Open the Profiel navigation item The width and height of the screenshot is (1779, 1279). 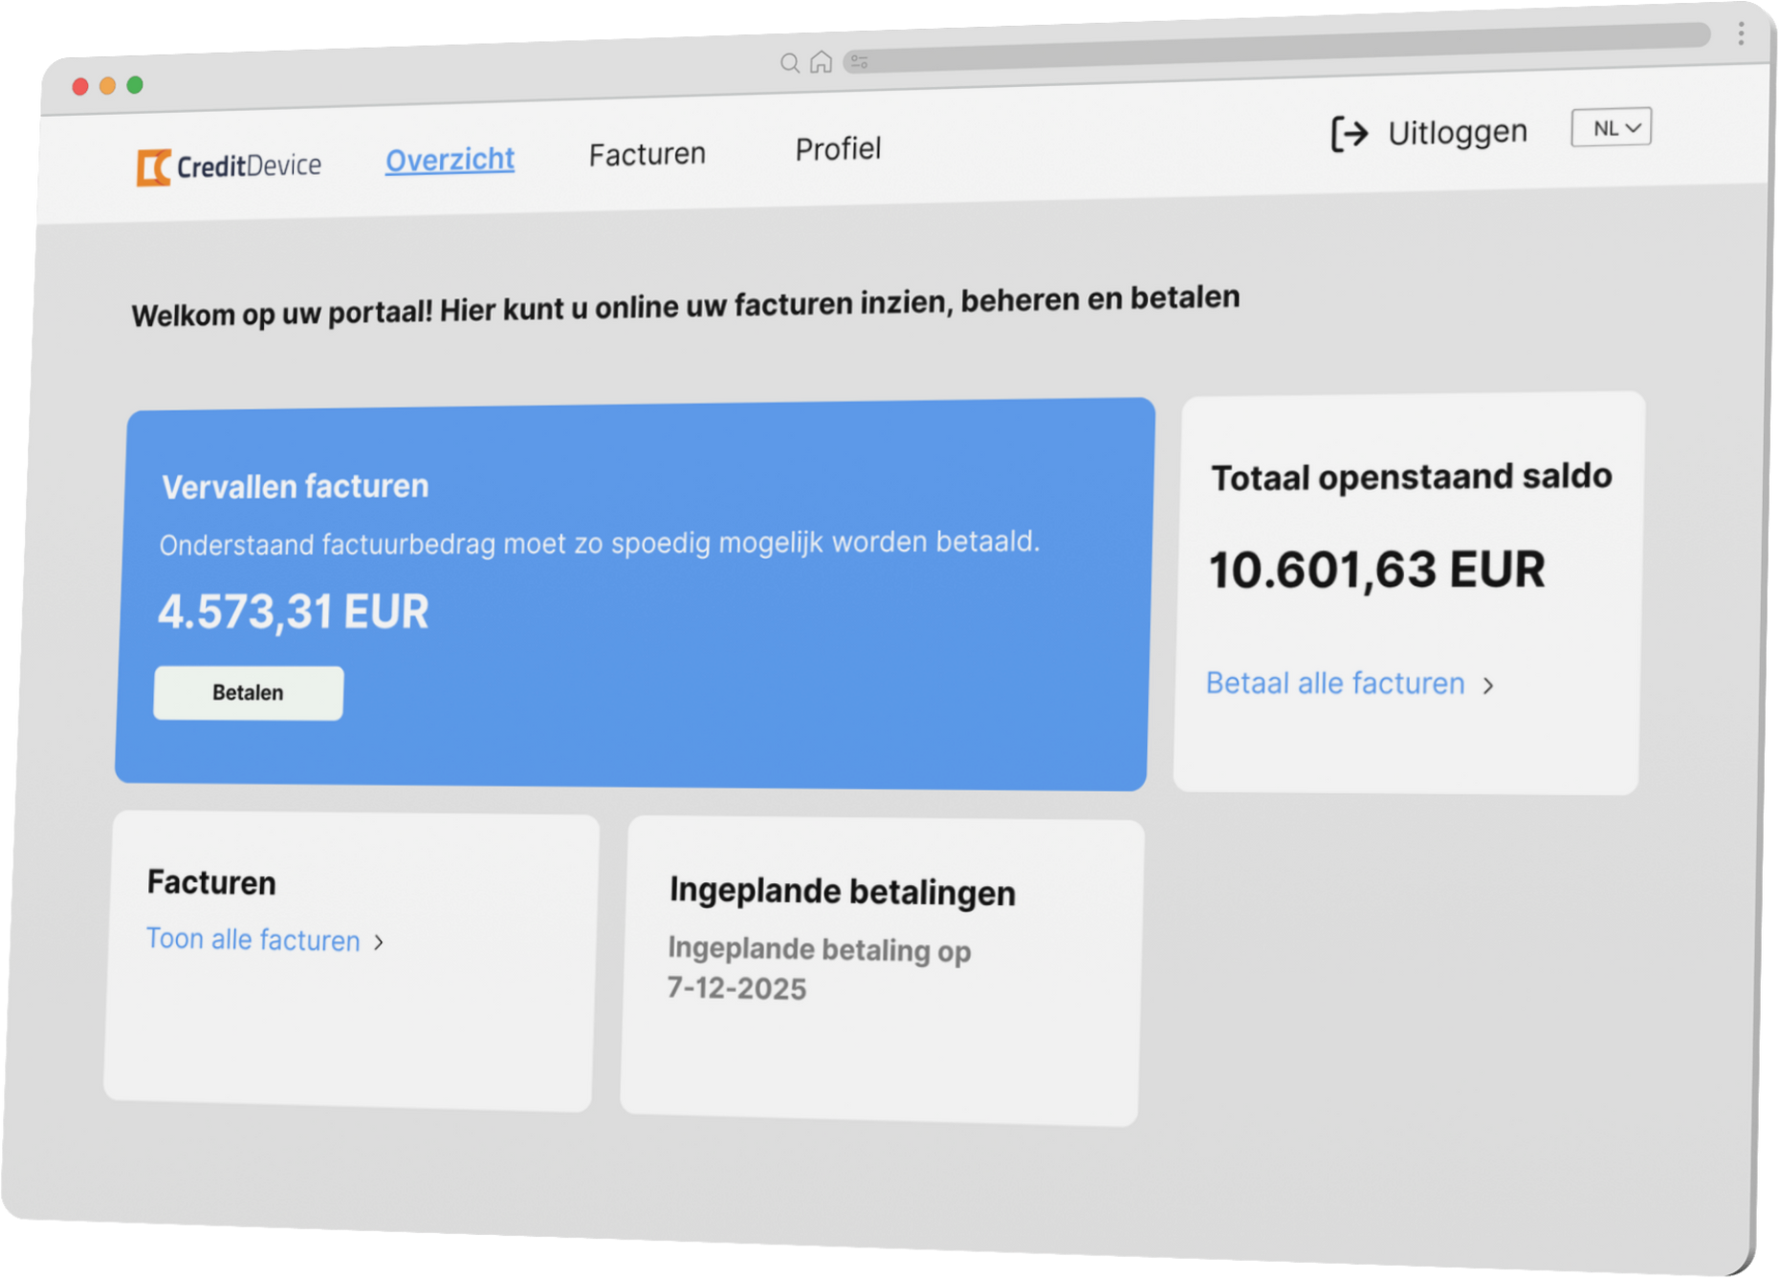[x=838, y=149]
